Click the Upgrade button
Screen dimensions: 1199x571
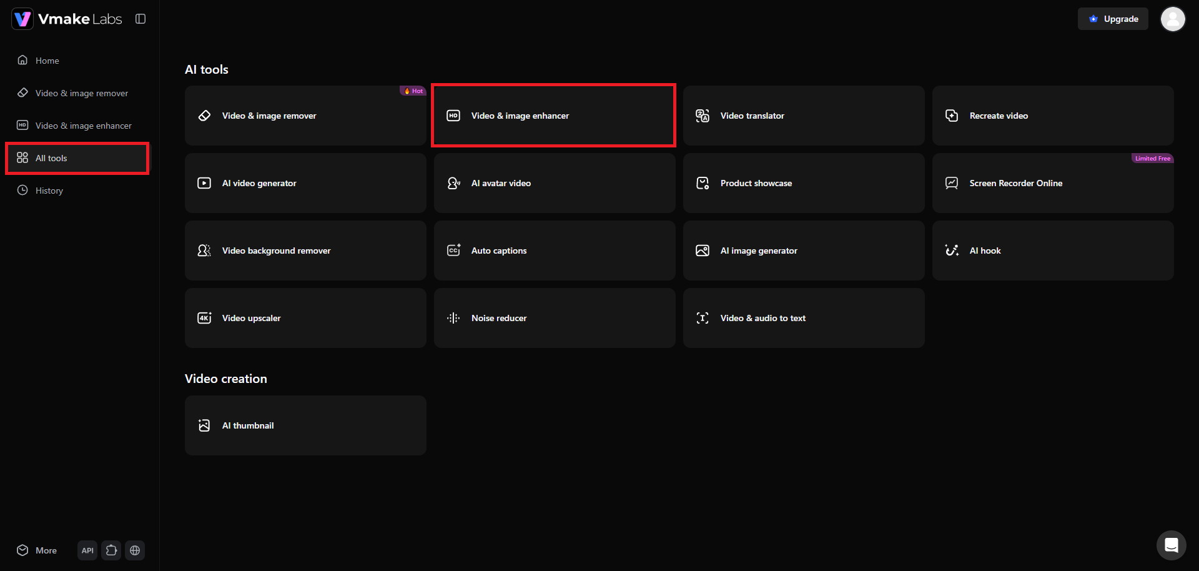click(x=1113, y=19)
